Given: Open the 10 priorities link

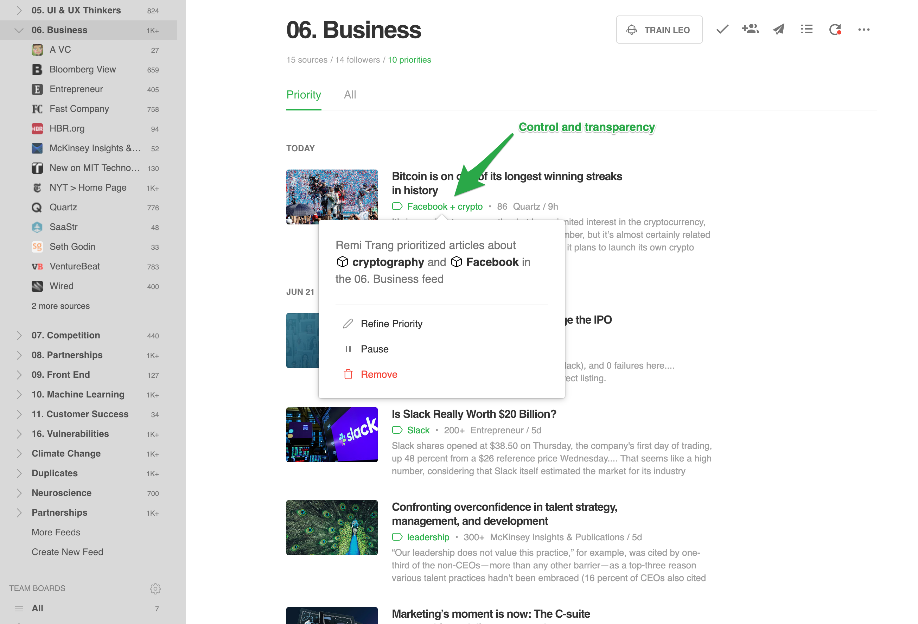Looking at the screenshot, I should [409, 60].
